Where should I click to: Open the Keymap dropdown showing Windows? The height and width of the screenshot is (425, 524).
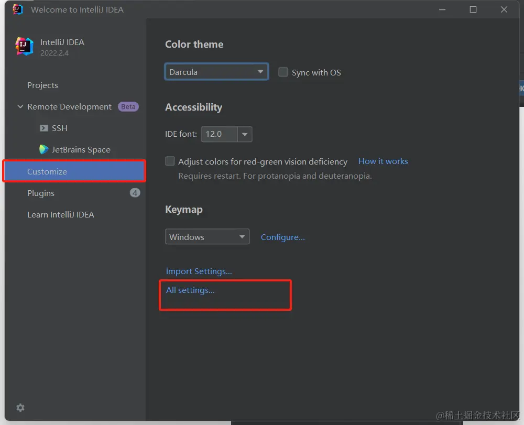[x=207, y=236]
